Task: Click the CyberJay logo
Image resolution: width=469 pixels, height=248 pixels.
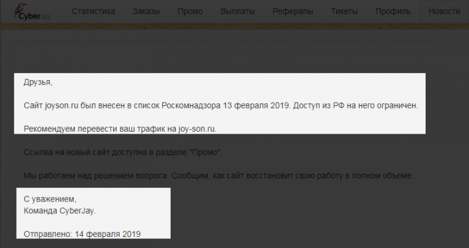Action: tap(32, 12)
